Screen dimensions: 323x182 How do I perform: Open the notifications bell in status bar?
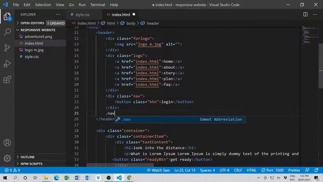(316, 170)
